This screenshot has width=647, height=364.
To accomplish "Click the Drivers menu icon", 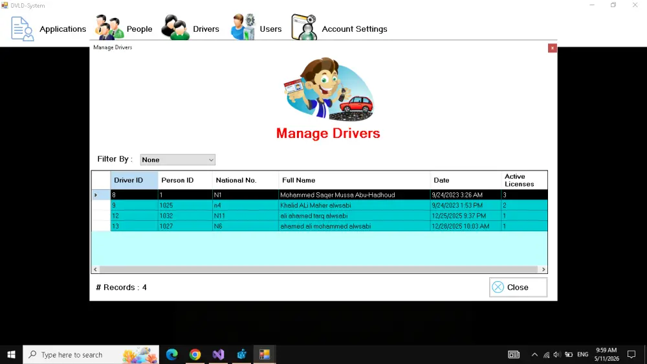I will pos(175,27).
